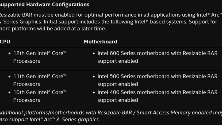Click the bullet before Intel 600 Series
Image resolution: width=222 pixels, height=125 pixels.
(94, 53)
